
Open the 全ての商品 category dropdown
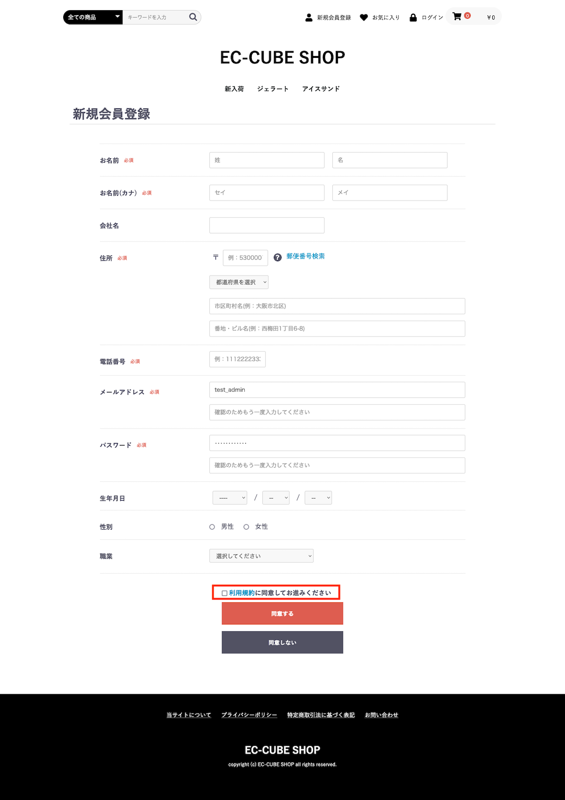pos(93,17)
